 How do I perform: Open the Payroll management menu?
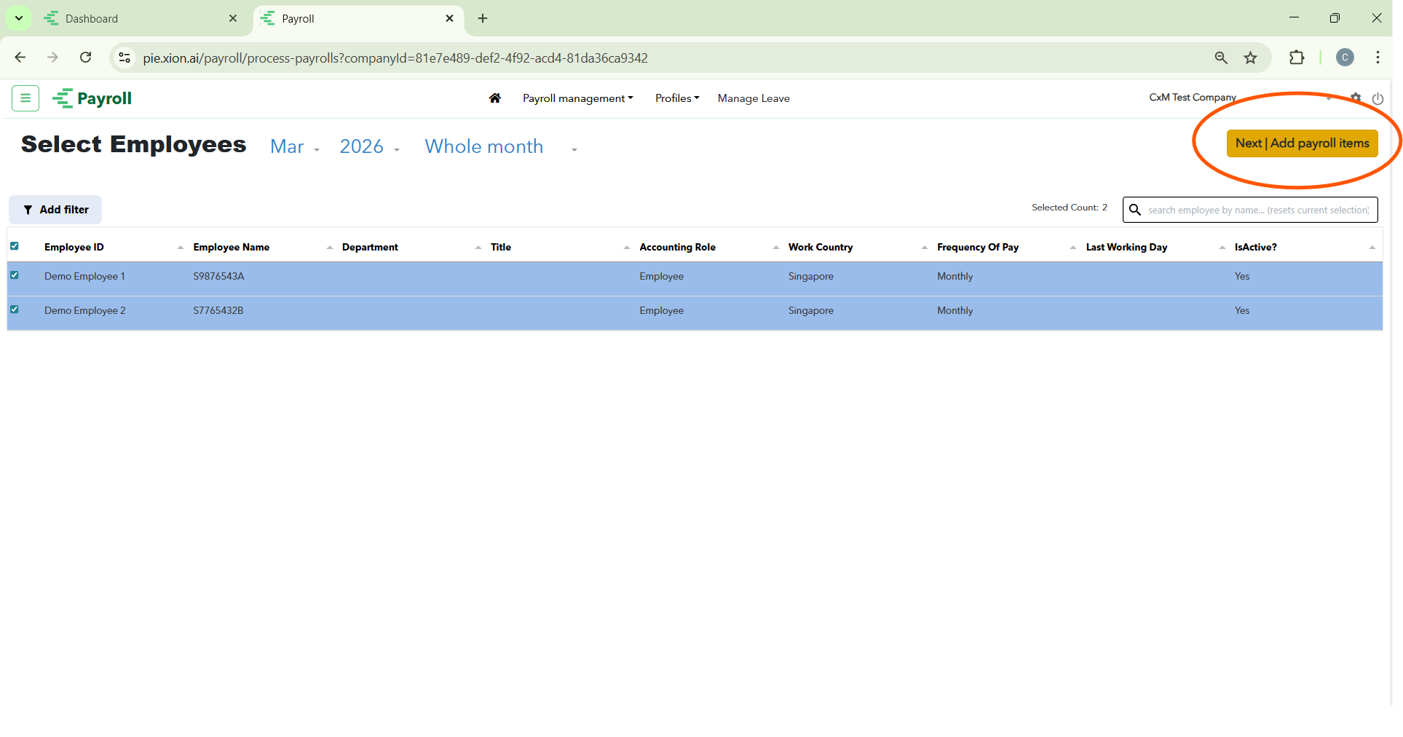(577, 98)
